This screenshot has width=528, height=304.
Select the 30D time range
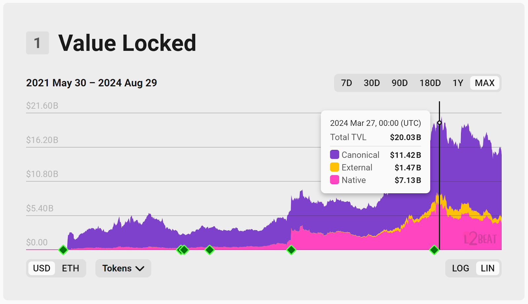tap(372, 83)
